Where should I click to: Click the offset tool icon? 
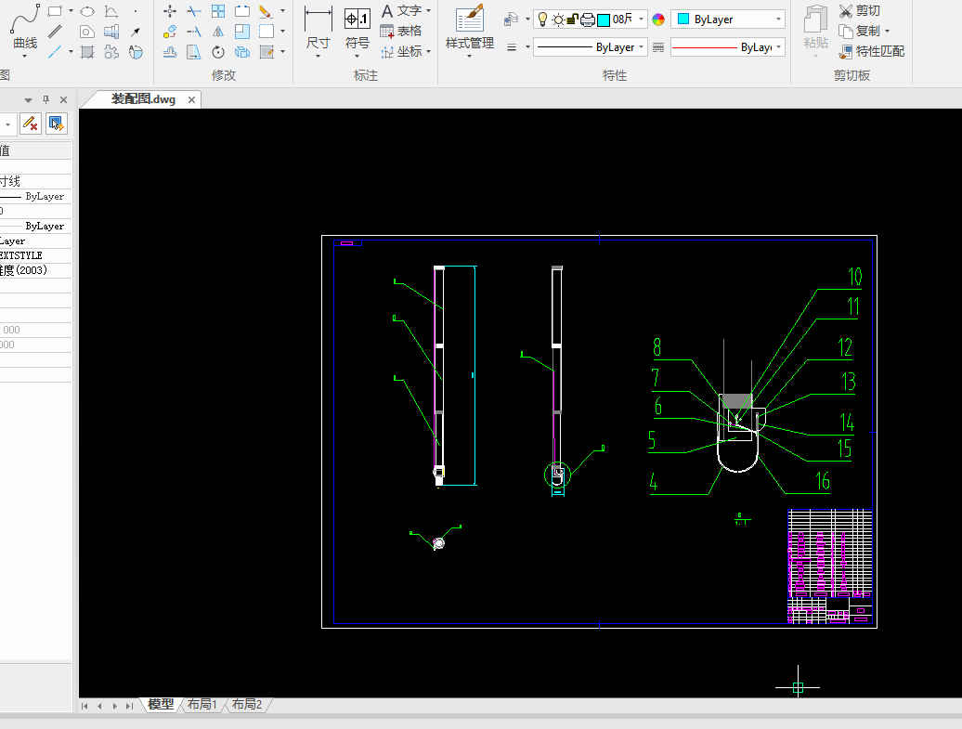pyautogui.click(x=170, y=52)
